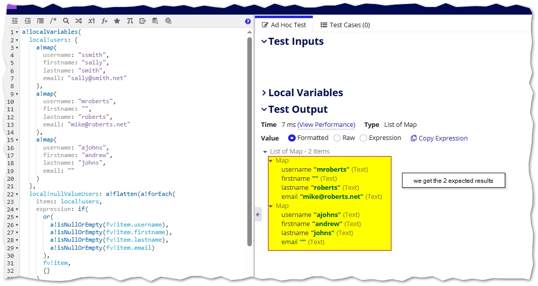
Task: Click the editor vertical scrollbar thumb
Action: (x=249, y=141)
